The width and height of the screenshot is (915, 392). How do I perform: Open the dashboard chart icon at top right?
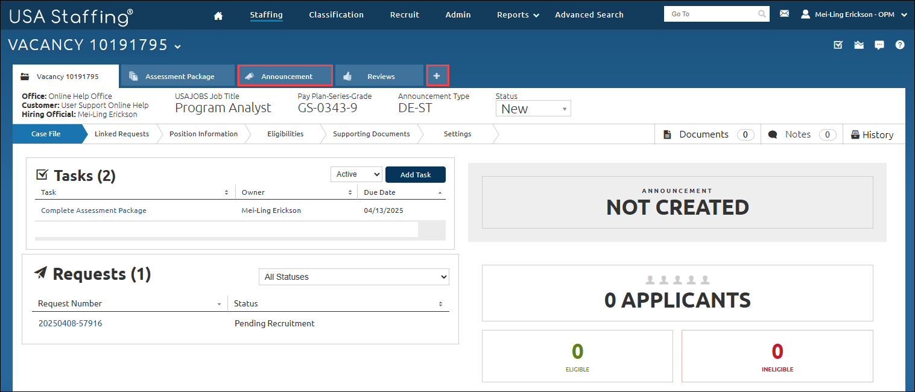point(859,45)
